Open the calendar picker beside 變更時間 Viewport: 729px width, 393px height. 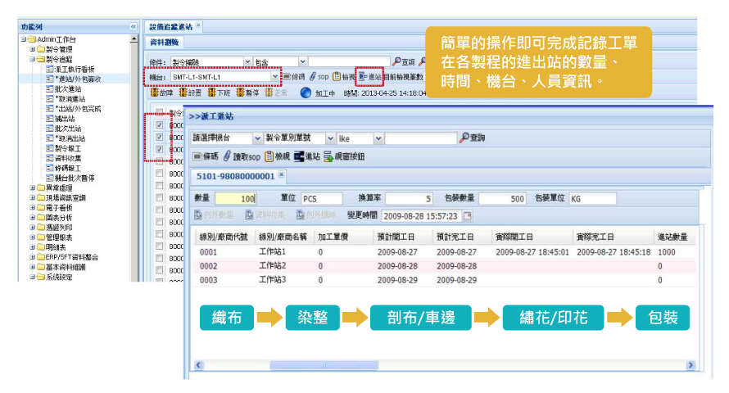pos(468,216)
